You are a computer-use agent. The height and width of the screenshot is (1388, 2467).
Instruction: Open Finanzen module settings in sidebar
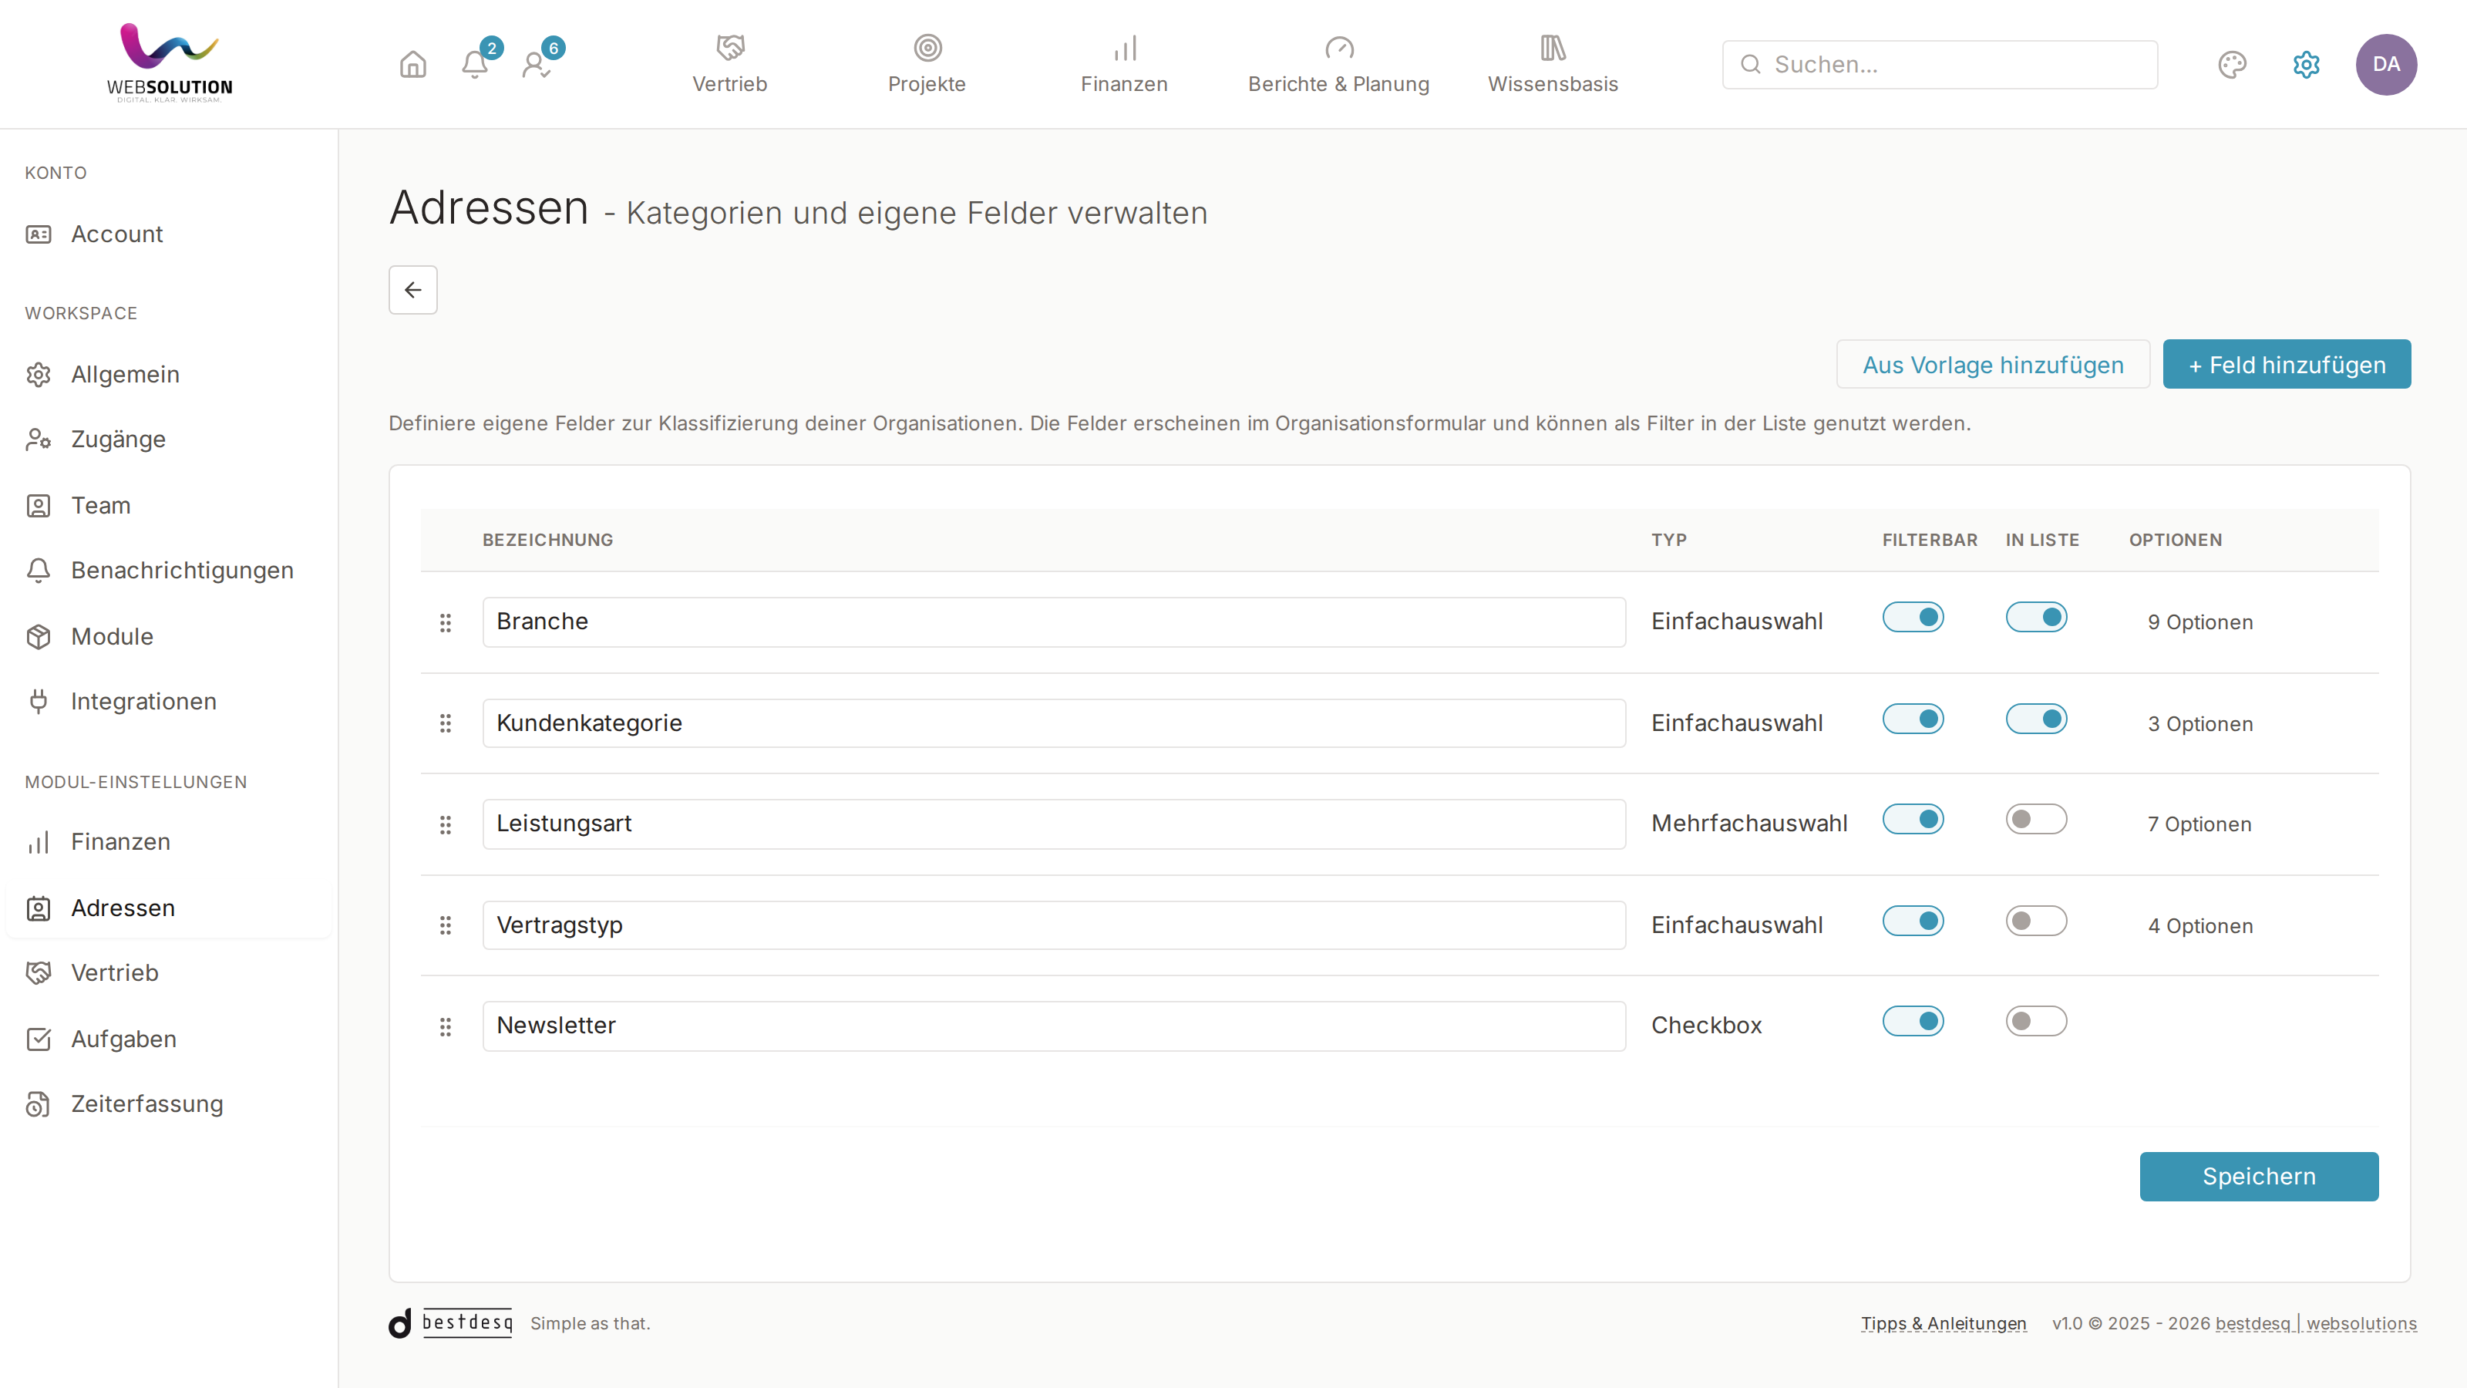click(169, 842)
